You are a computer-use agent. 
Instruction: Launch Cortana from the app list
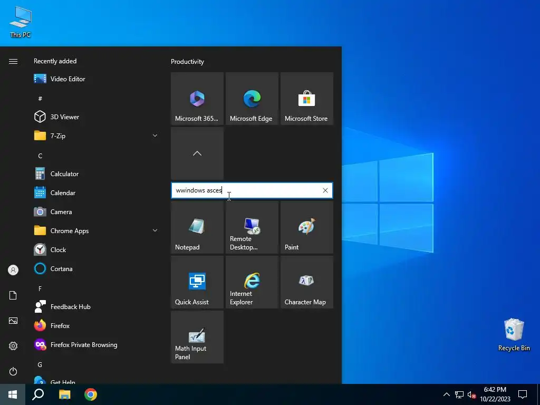pos(96,268)
